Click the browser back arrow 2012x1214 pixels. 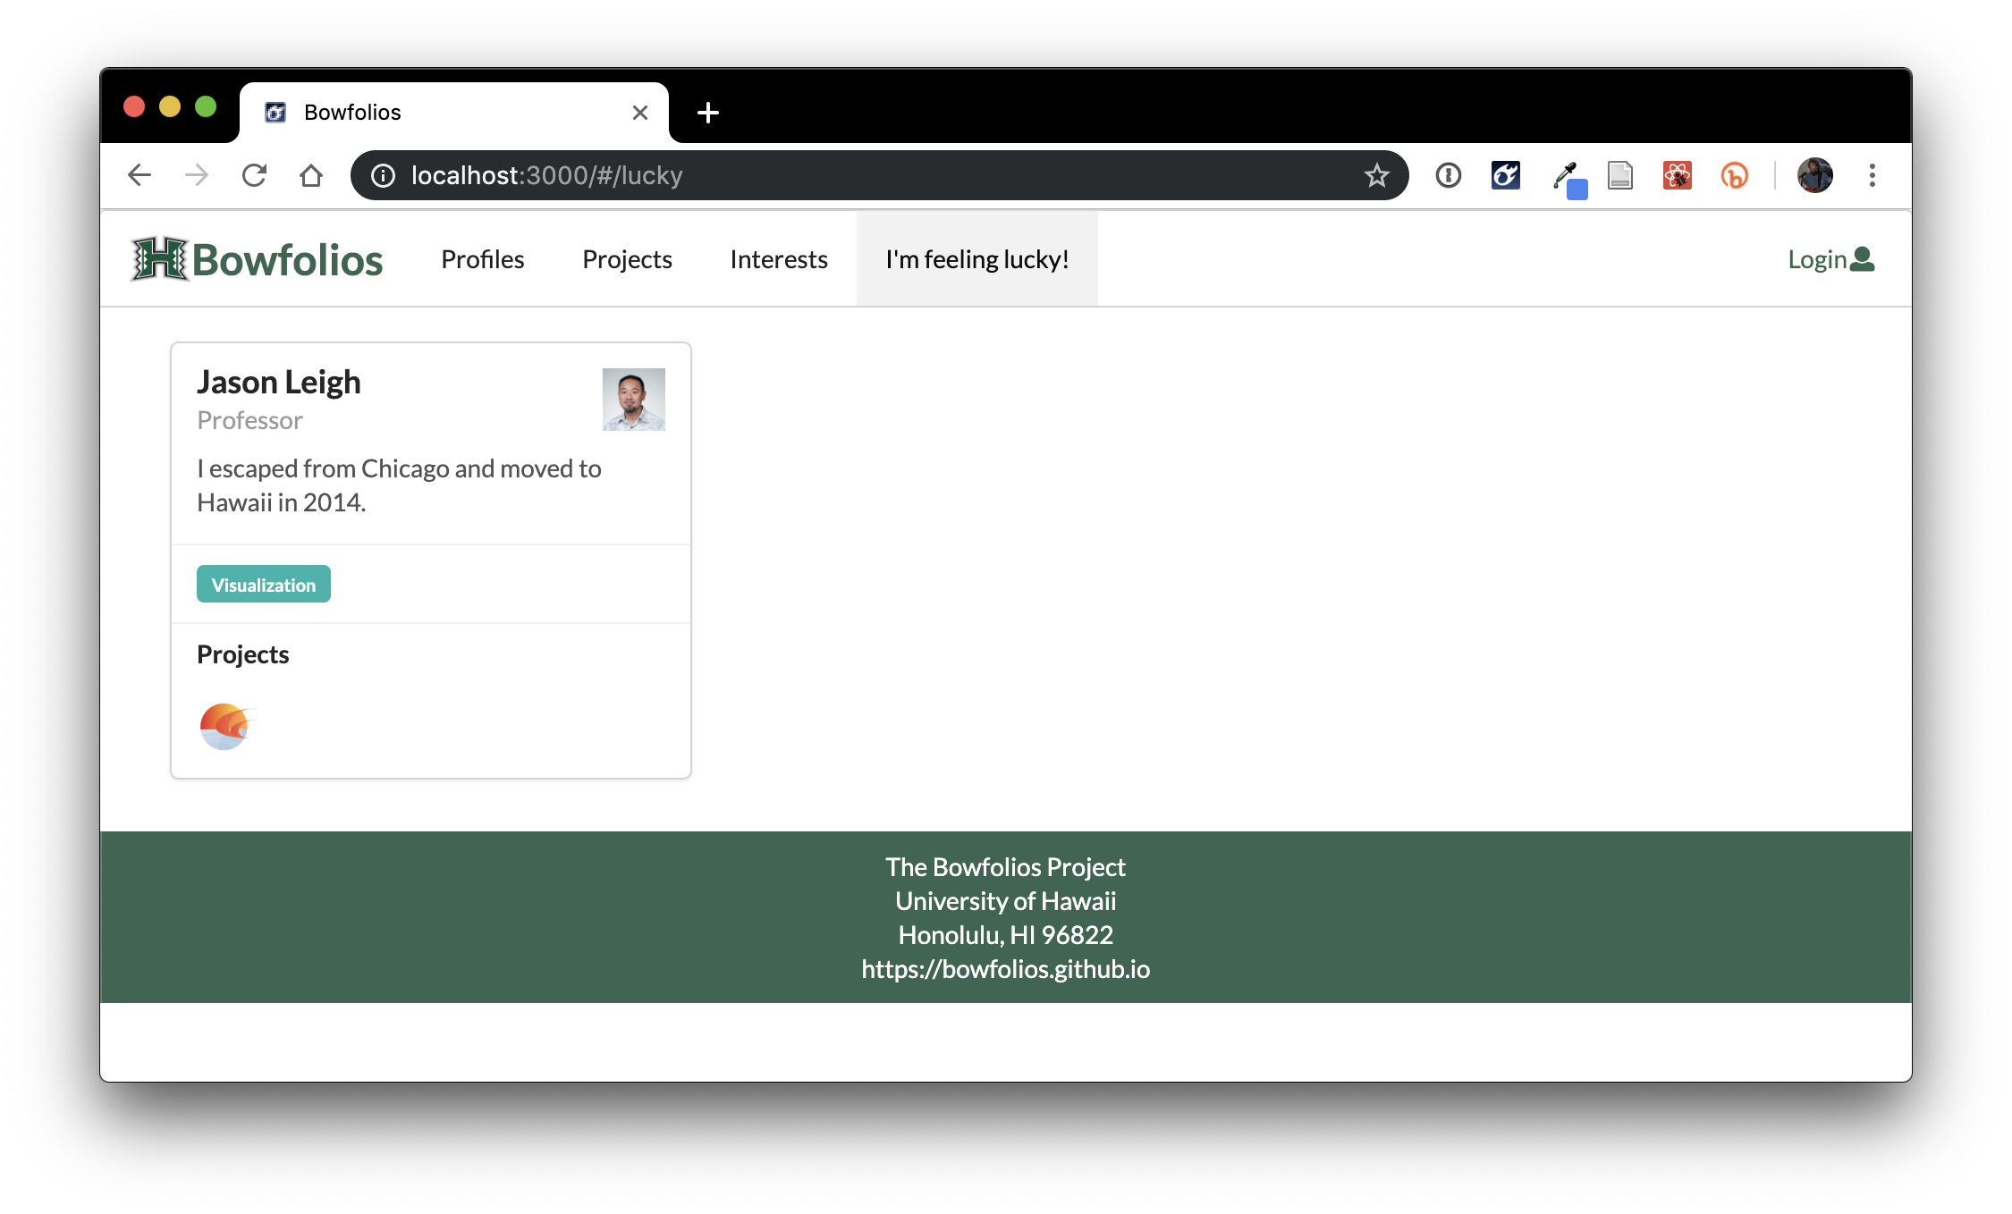click(139, 175)
